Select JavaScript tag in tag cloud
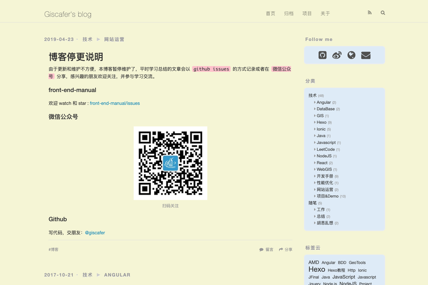The height and width of the screenshot is (285, 428). [343, 277]
